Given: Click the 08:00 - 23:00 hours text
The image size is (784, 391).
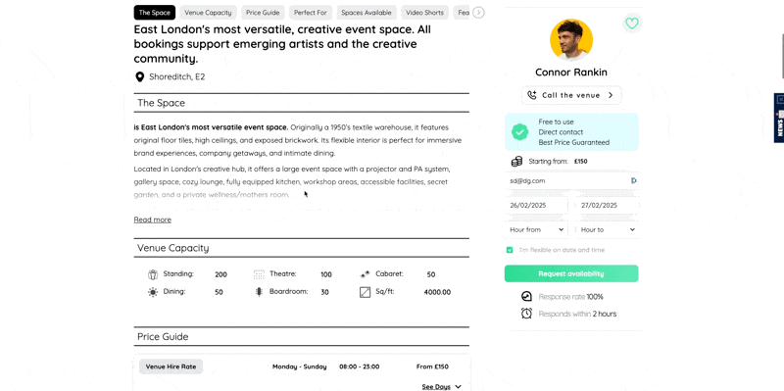Looking at the screenshot, I should [x=359, y=367].
